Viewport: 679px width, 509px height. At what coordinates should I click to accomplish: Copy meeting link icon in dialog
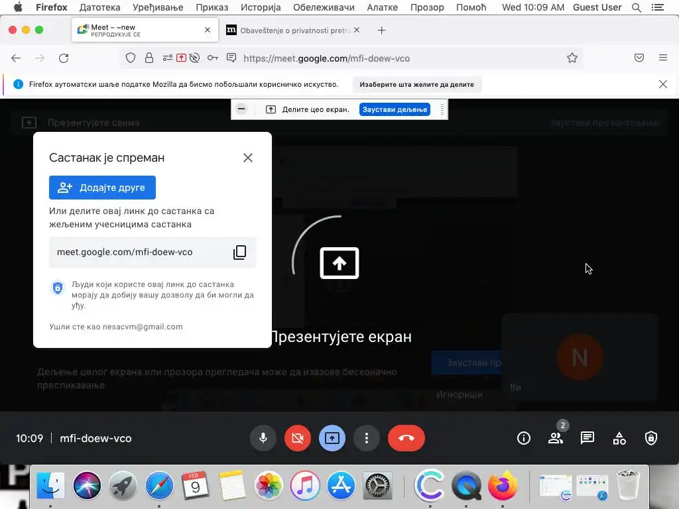239,253
